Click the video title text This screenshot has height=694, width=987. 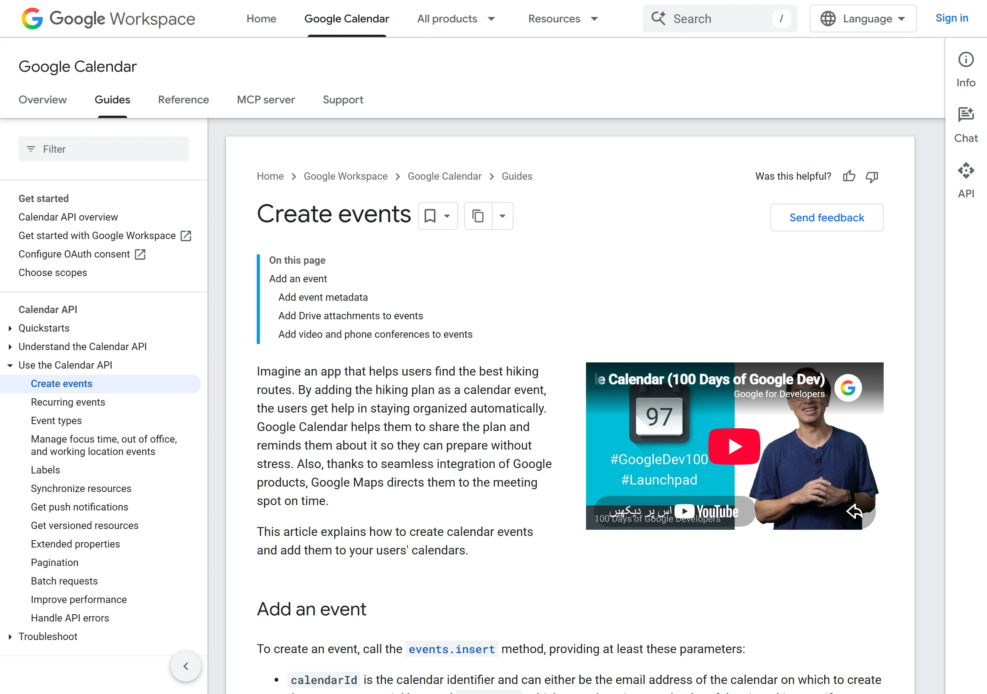710,379
